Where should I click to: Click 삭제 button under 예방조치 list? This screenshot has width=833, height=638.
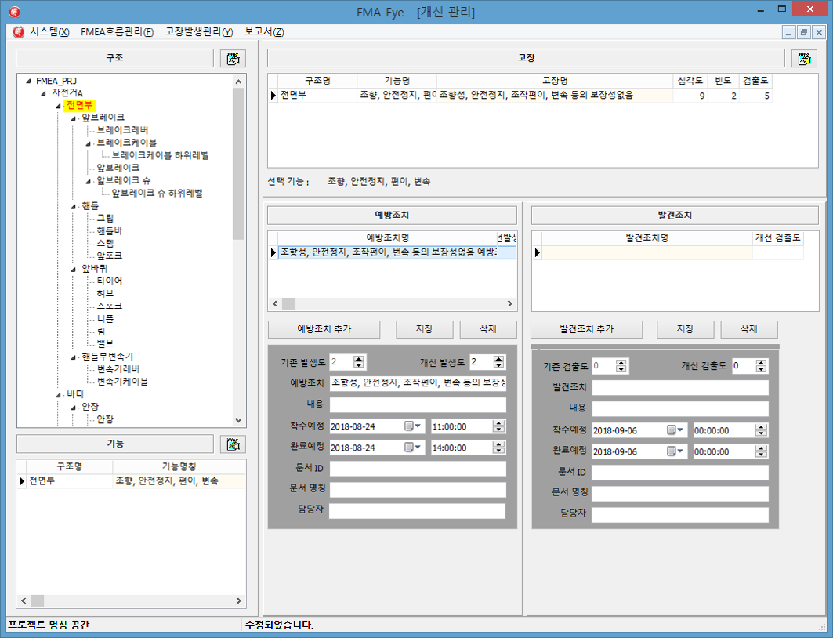pos(487,329)
